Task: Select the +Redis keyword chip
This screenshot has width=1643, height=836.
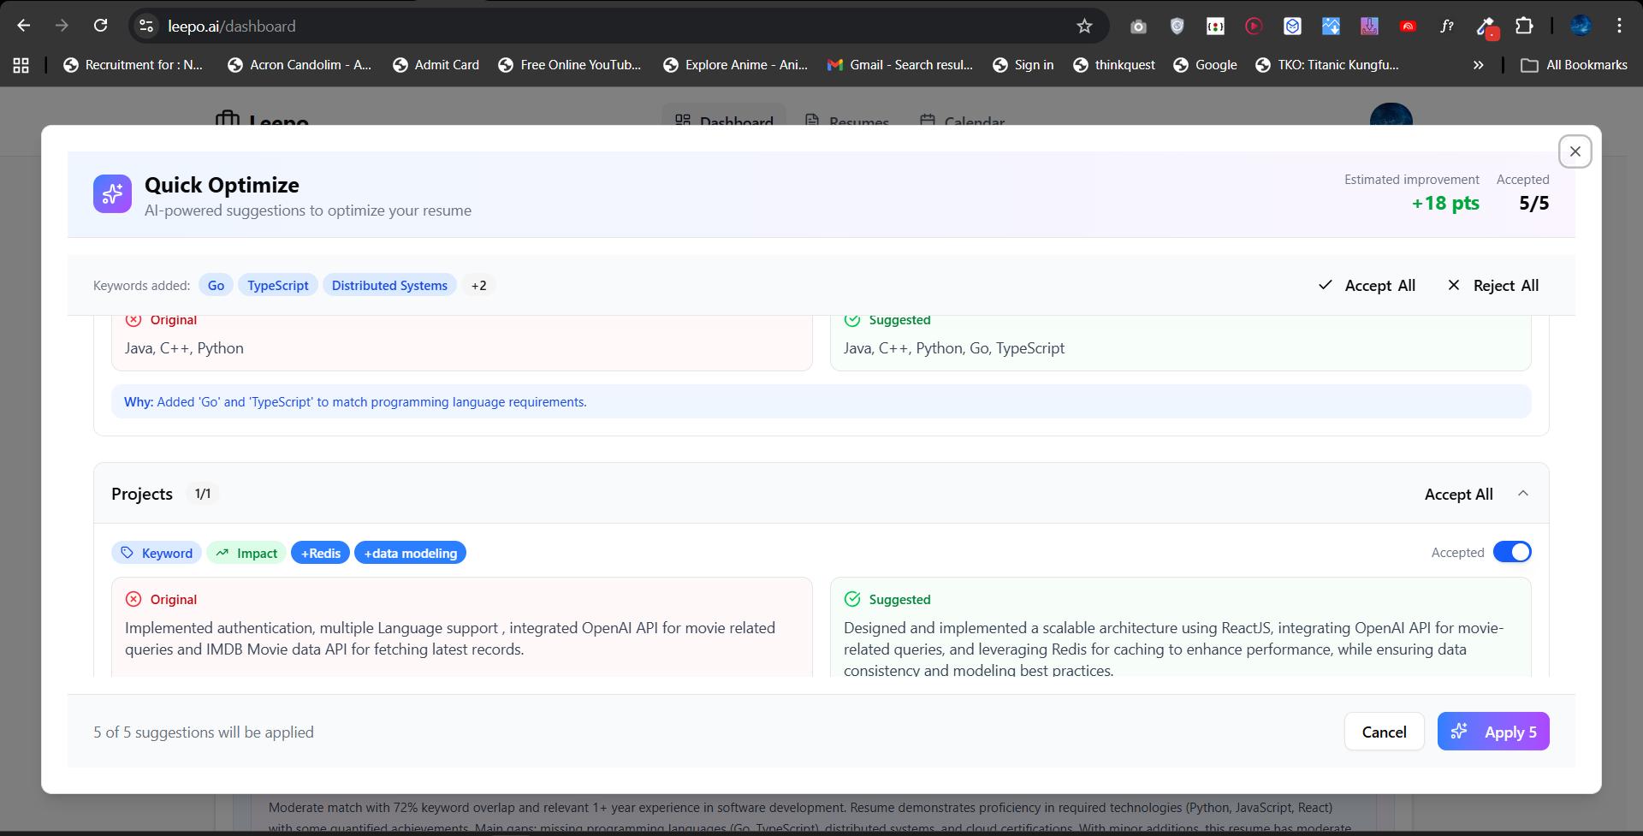Action: click(320, 553)
